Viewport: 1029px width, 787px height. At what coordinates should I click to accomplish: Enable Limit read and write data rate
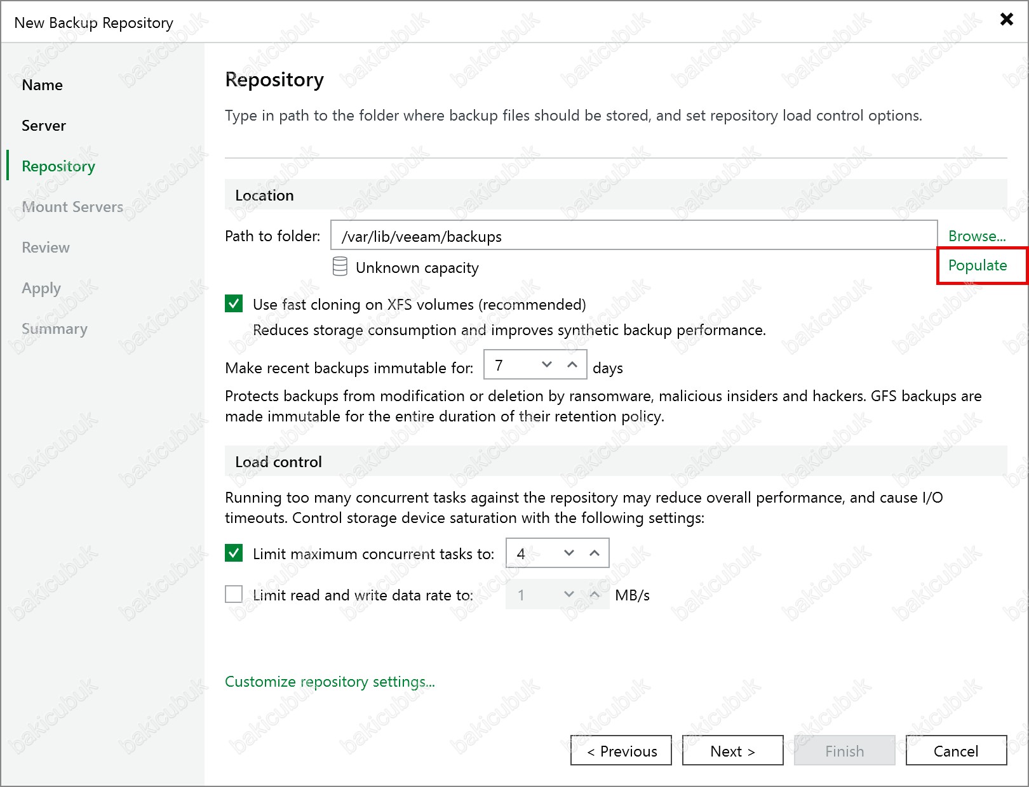234,595
